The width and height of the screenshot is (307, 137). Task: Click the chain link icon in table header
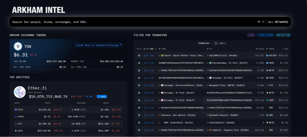coord(140,49)
